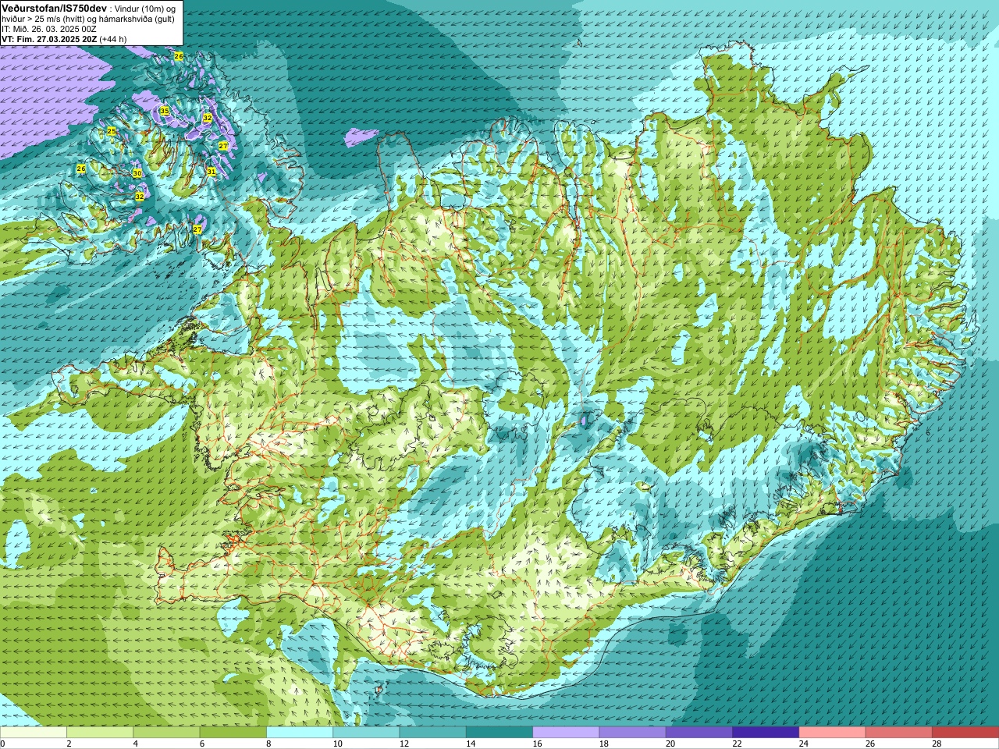Select the dark red legend swatch above 28

click(965, 733)
